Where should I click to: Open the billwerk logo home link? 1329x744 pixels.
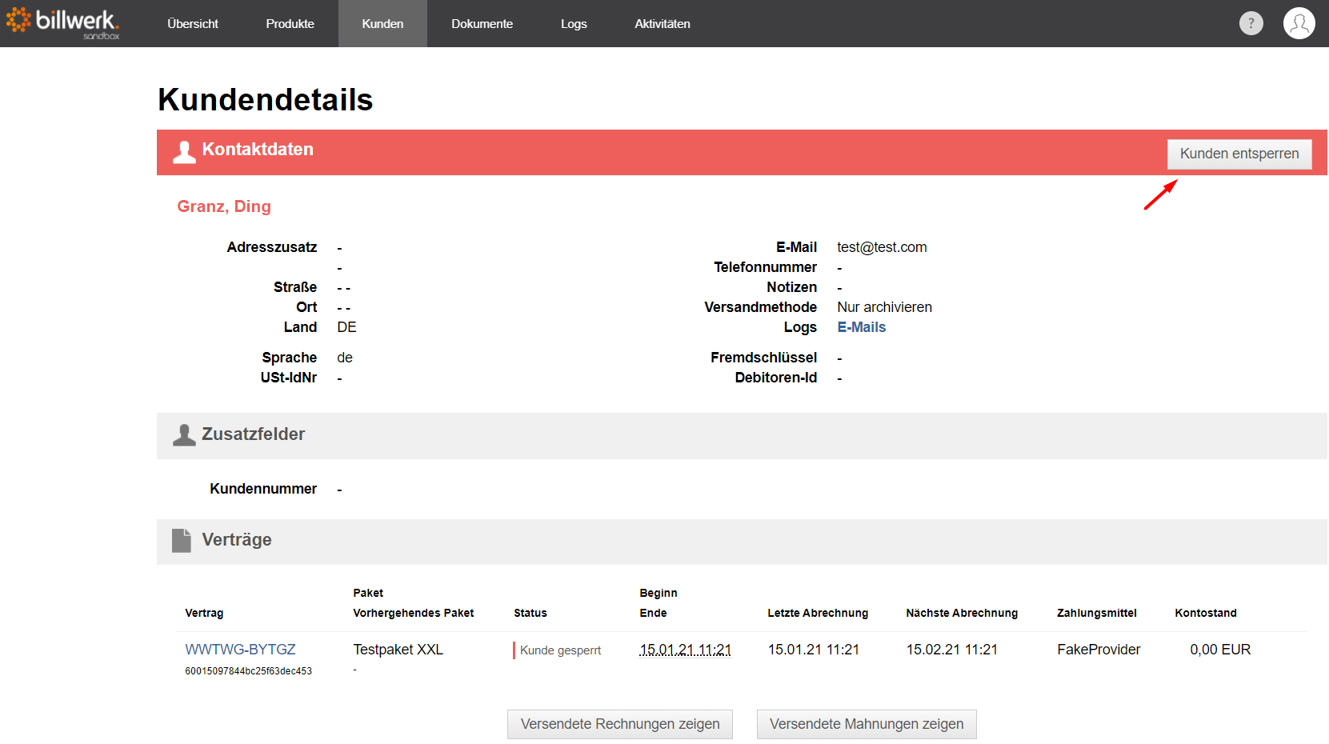(x=62, y=23)
